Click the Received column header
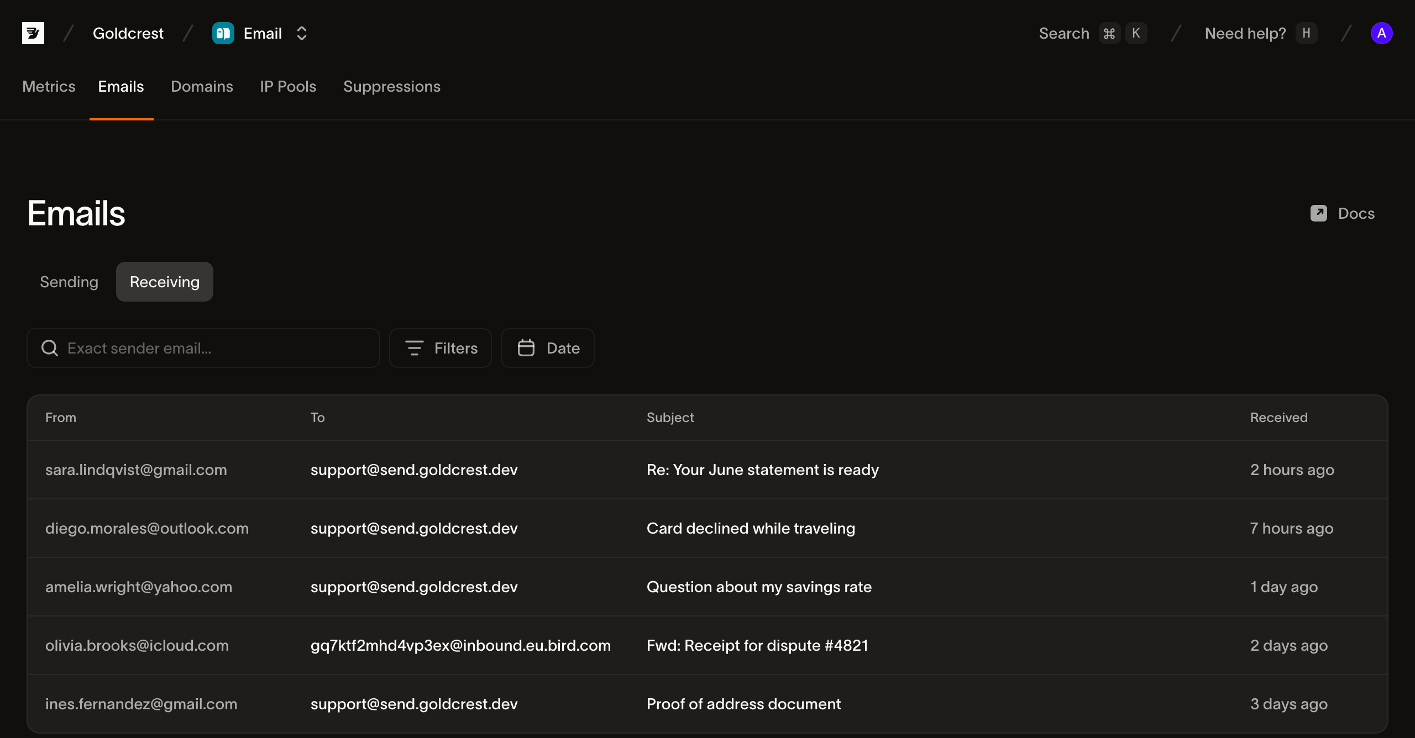Image resolution: width=1415 pixels, height=738 pixels. coord(1279,418)
